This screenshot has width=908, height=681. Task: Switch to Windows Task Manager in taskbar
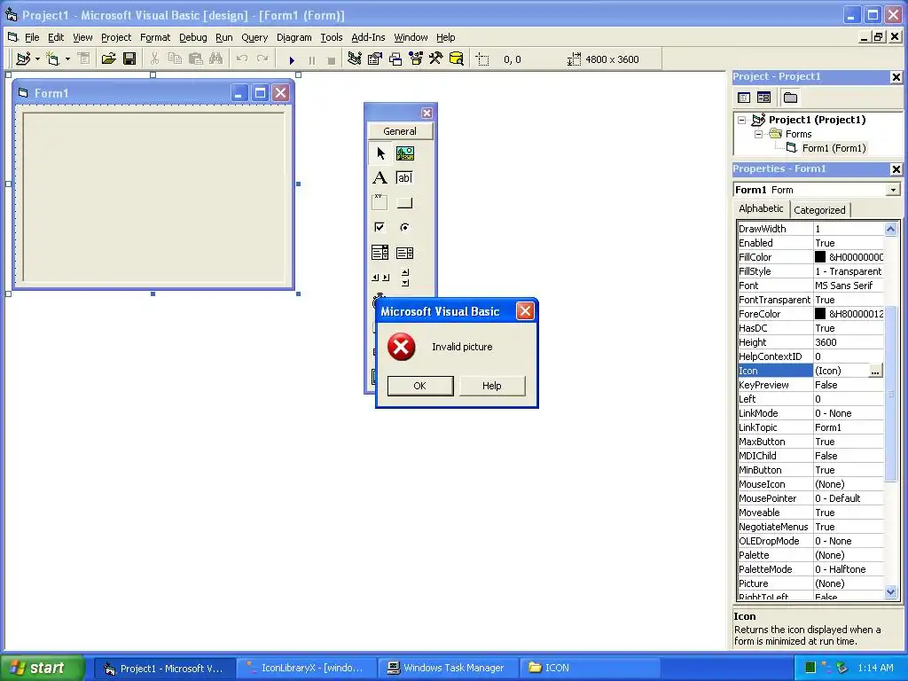(x=447, y=669)
